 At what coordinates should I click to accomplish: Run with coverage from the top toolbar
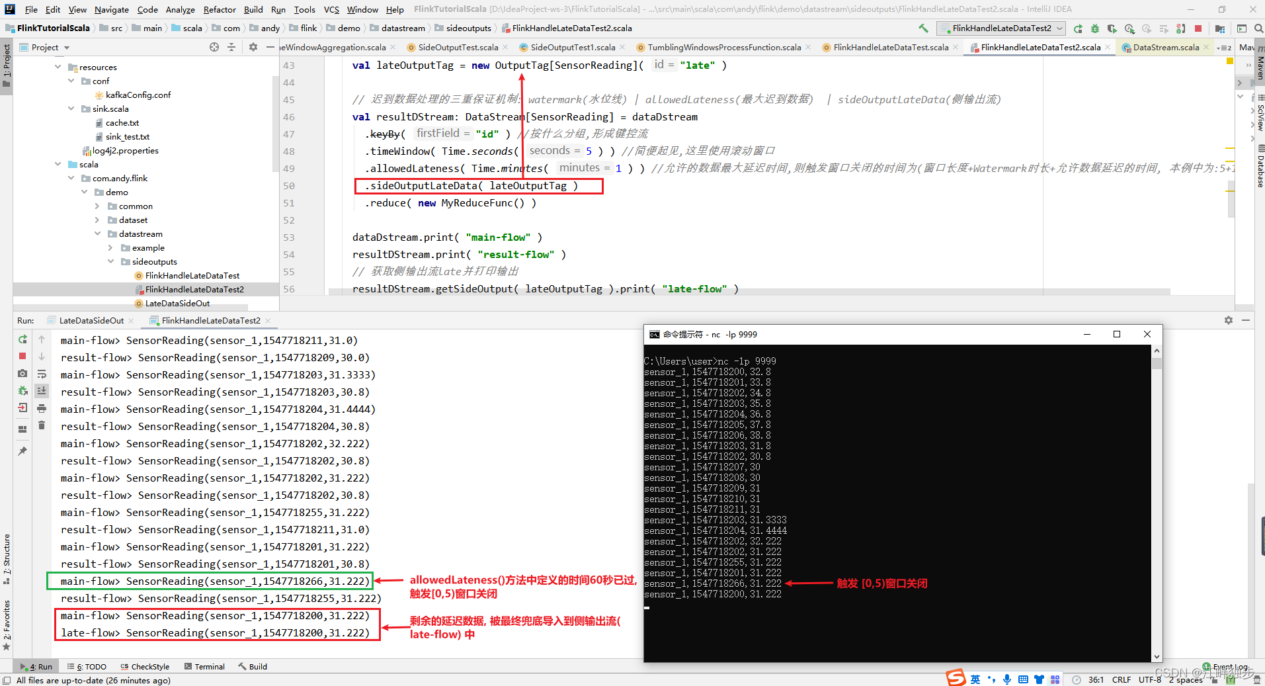1112,28
